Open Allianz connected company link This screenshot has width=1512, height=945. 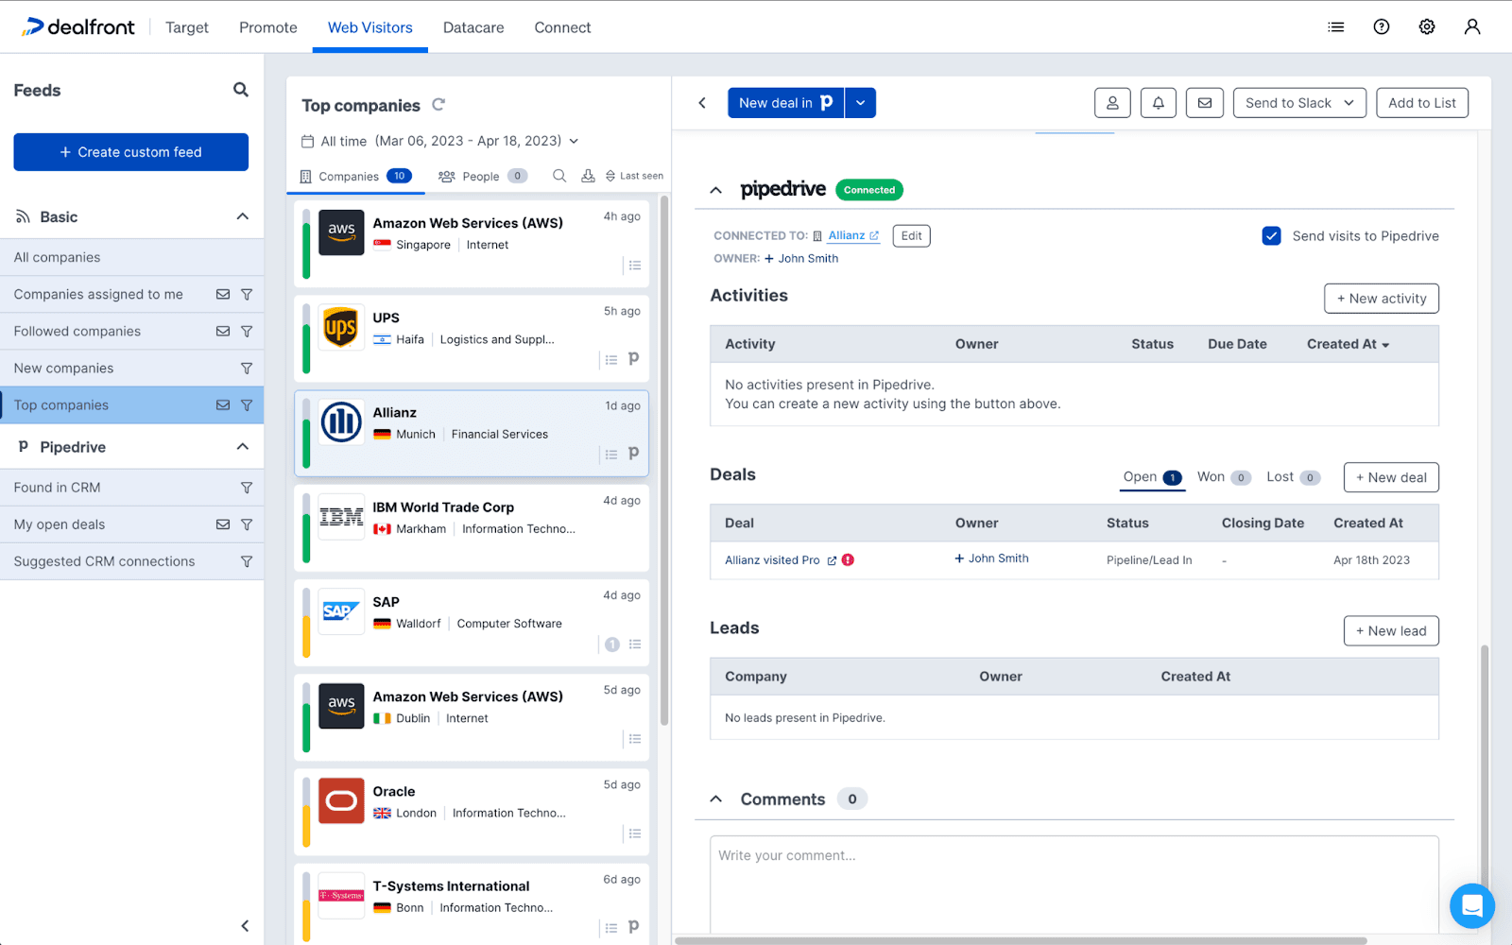(853, 235)
